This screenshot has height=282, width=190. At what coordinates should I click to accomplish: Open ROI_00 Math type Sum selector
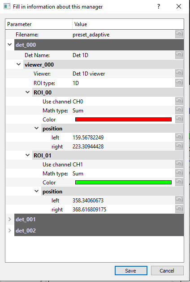click(78, 111)
